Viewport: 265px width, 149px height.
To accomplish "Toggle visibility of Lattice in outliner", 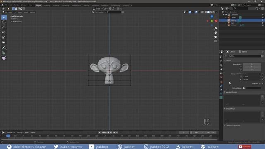I will point(263,20).
